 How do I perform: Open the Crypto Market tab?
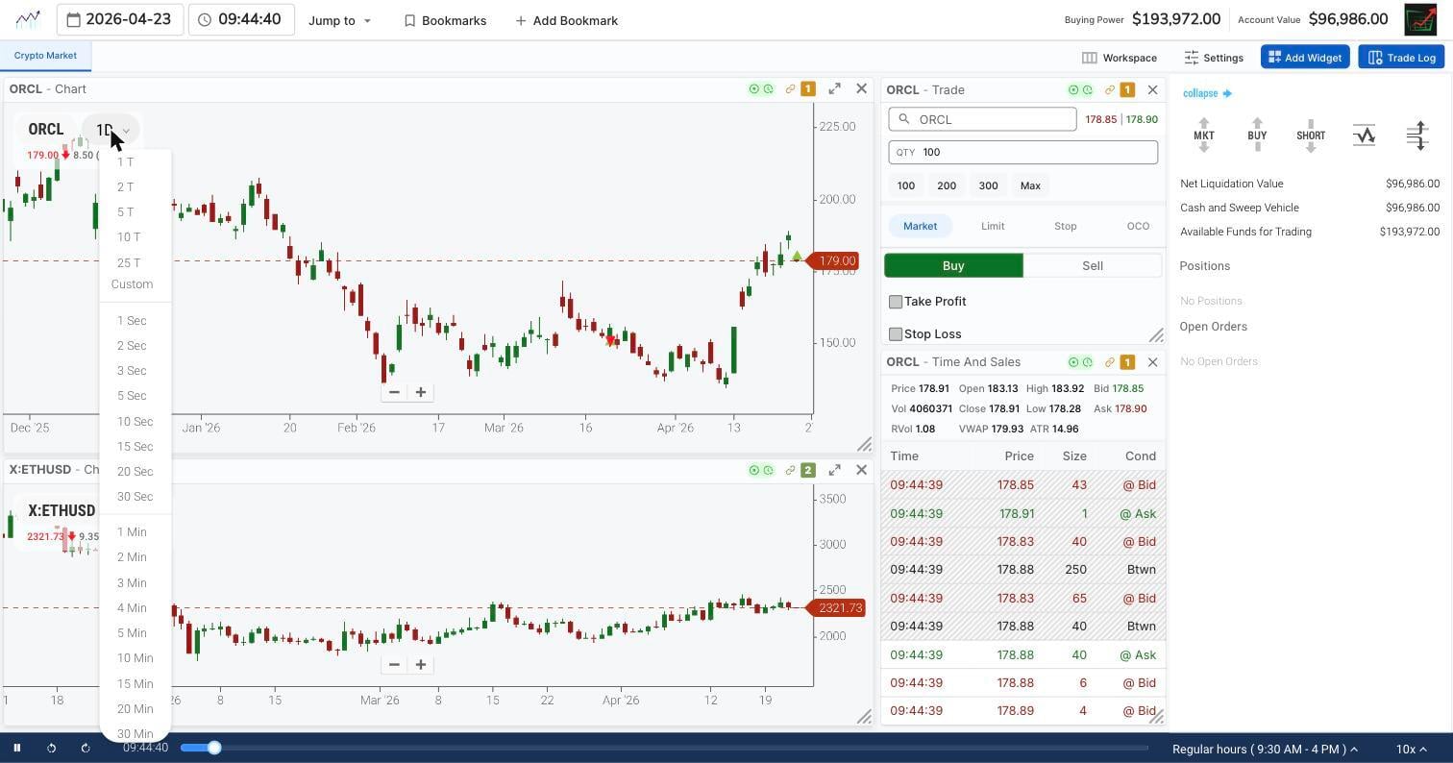(45, 56)
